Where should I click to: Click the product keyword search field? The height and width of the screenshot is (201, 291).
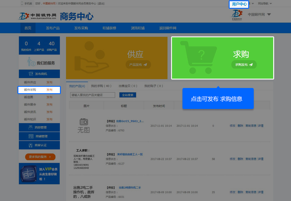93,95
